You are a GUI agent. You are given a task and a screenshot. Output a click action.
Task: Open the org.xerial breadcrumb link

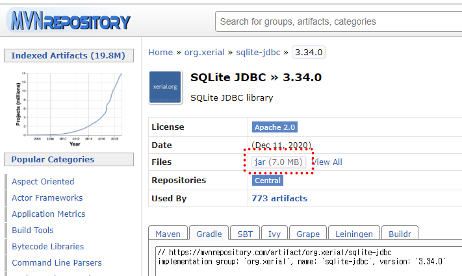205,53
